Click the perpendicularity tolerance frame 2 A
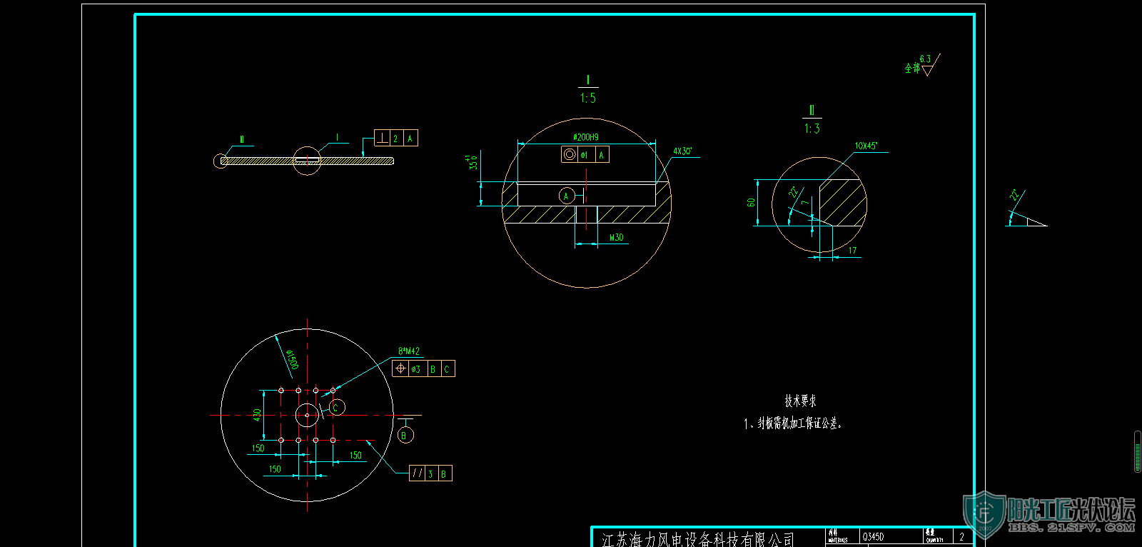The height and width of the screenshot is (547, 1142). [x=396, y=138]
